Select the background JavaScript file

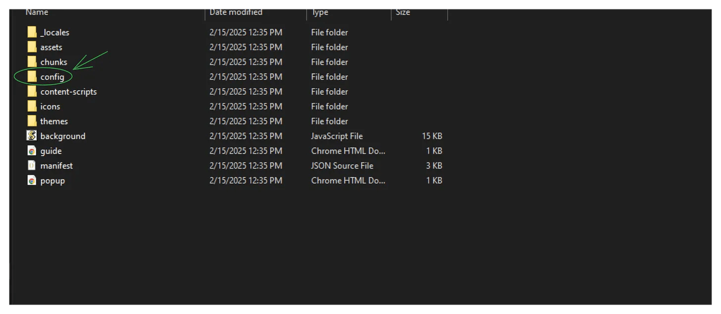coord(63,136)
